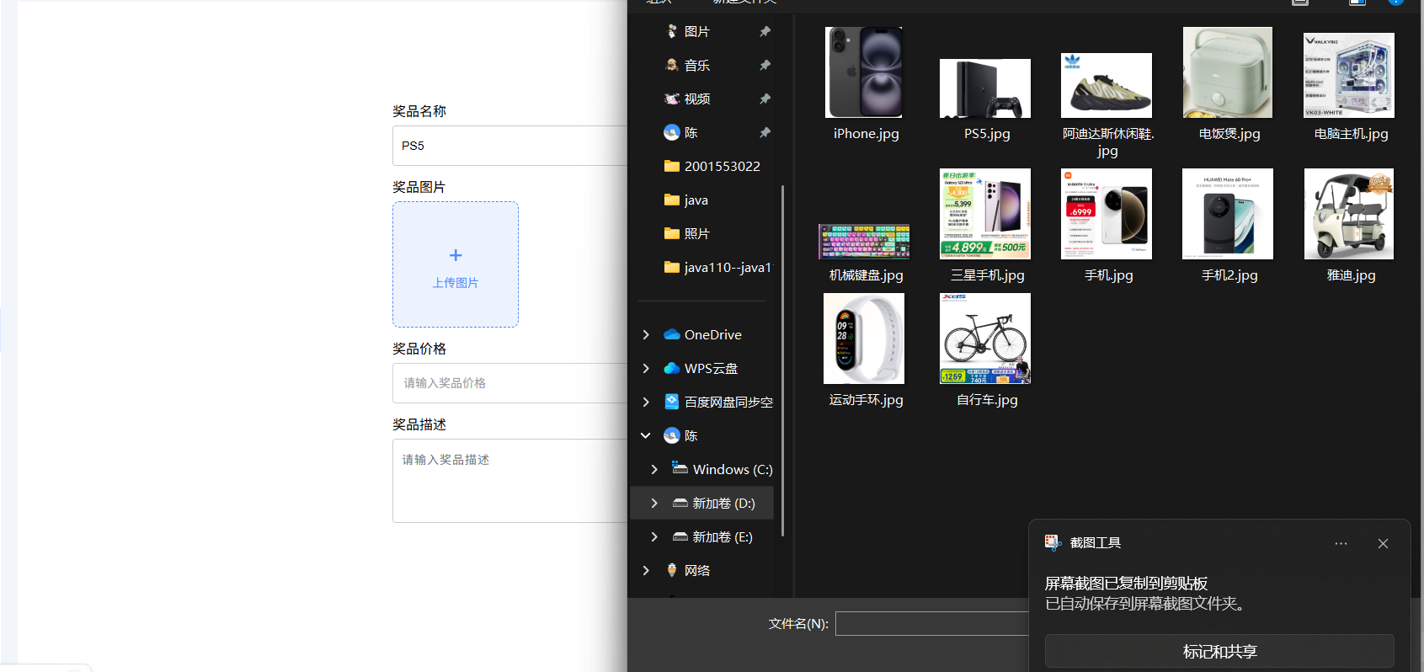Click the 奖品价格 input field

[509, 383]
